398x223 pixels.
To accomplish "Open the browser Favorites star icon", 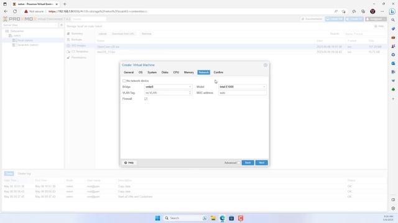I will tap(354, 11).
